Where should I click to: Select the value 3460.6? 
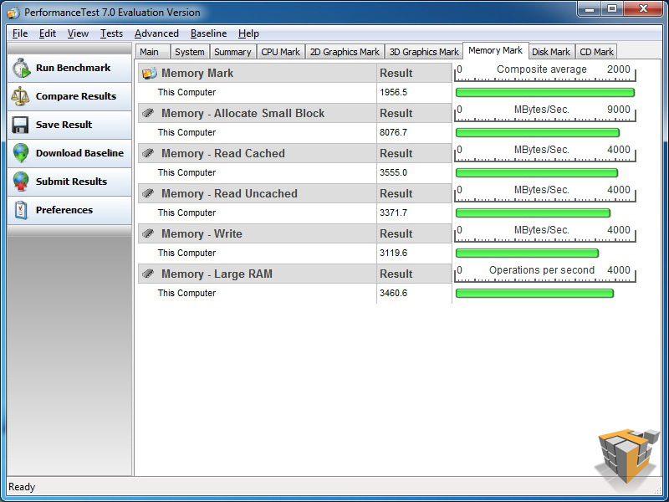(x=393, y=293)
